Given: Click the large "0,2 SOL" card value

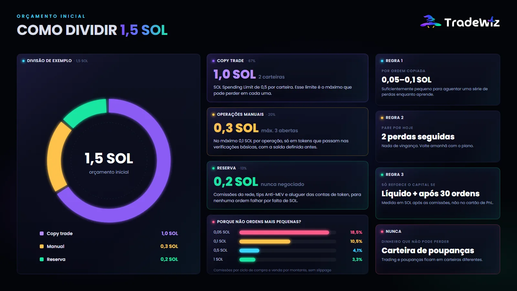Looking at the screenshot, I should tap(236, 182).
